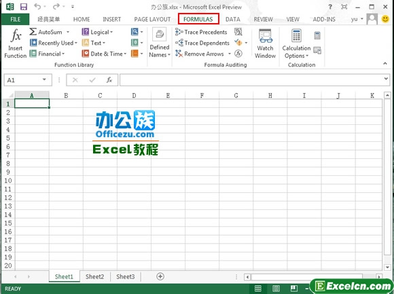Click the Calculate Sheet icon
Screen dimensions: 394x294
tap(317, 50)
